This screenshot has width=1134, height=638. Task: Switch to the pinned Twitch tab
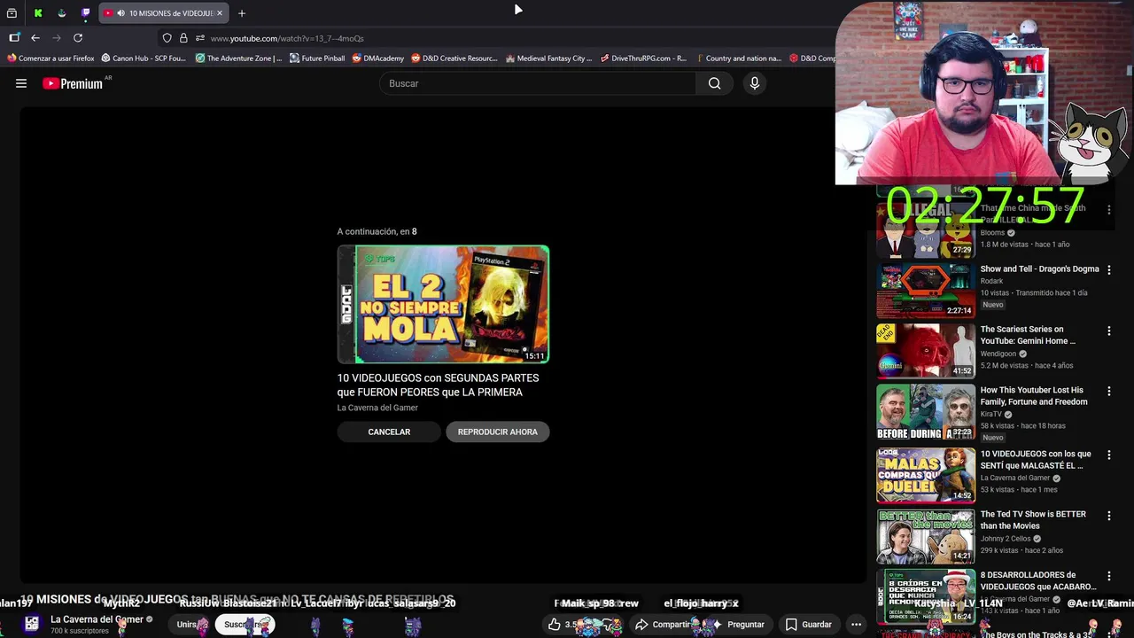pos(85,13)
